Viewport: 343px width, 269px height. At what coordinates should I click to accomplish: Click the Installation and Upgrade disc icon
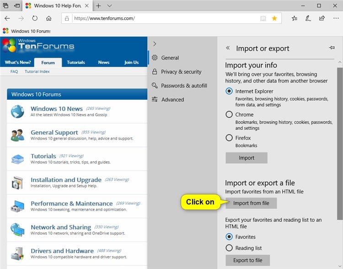click(x=17, y=183)
